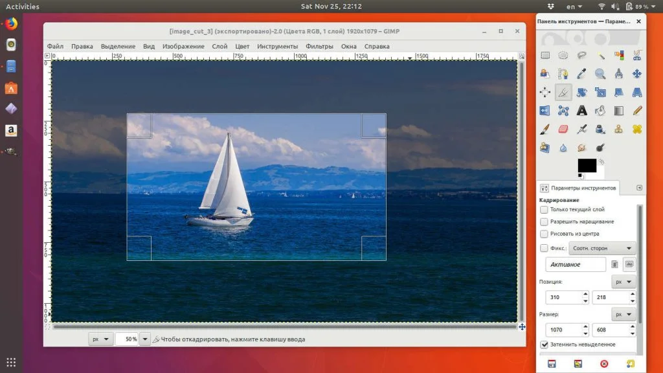Open the en keyboard layout menu

[x=574, y=6]
